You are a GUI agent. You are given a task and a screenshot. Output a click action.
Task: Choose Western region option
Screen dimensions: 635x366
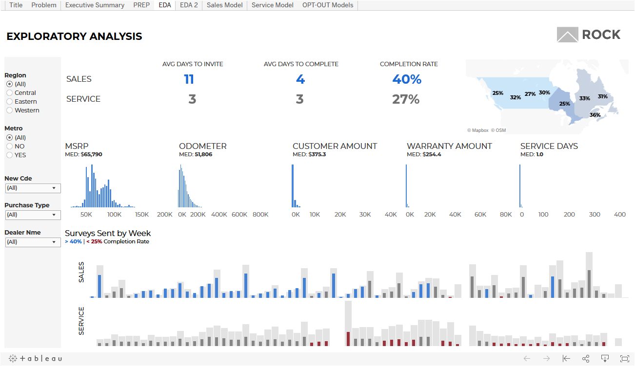point(10,110)
